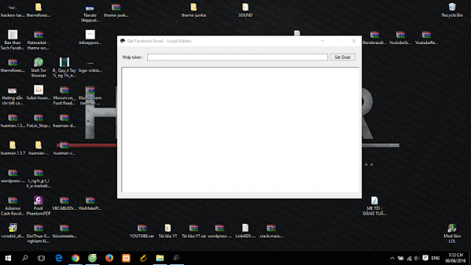Open XAMPP from the taskbar

(x=126, y=258)
